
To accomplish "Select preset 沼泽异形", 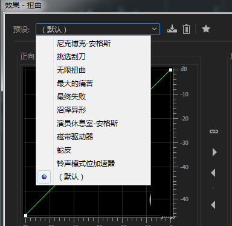I will (x=93, y=110).
